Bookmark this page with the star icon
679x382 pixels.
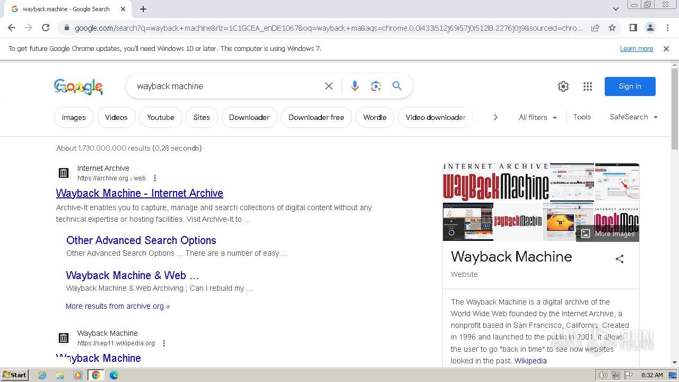[612, 28]
